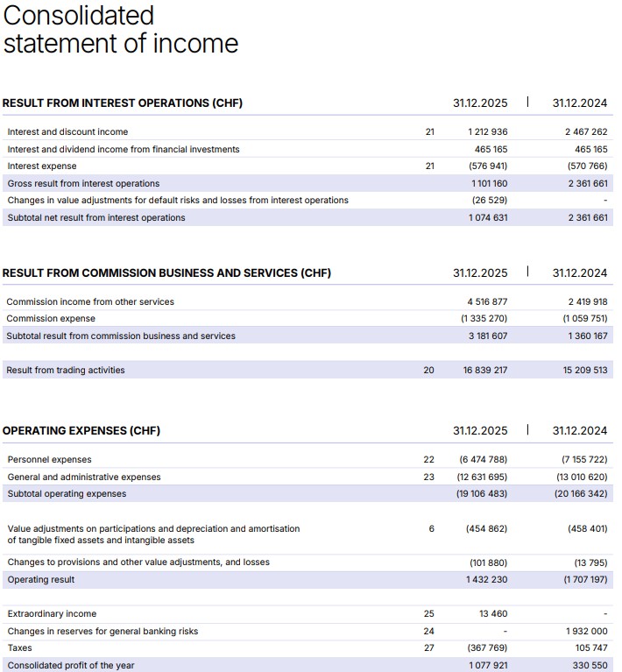622x672 pixels.
Task: Click the Gross result from interest operations row label
Action: 83,183
